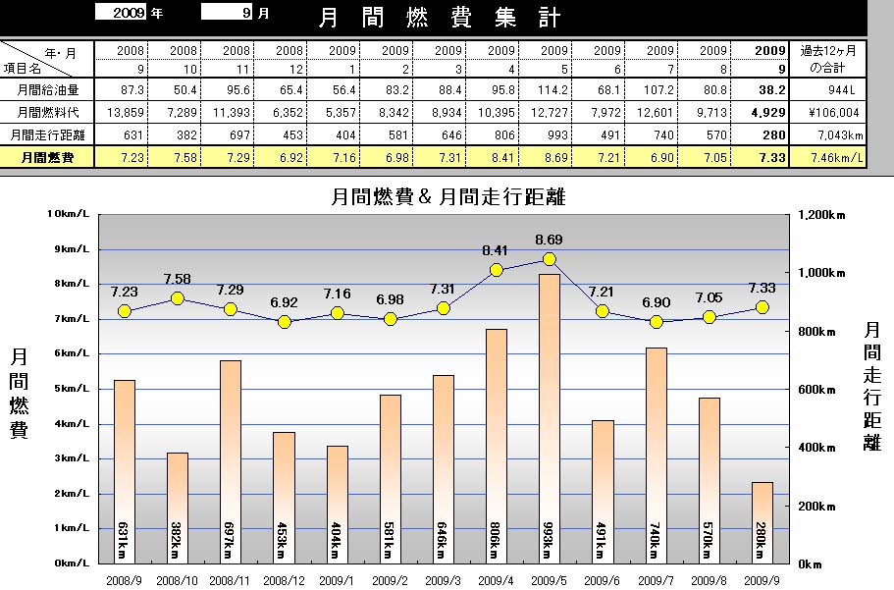
Task: Select the highlighted 月間燃費 row header
Action: pyautogui.click(x=47, y=157)
